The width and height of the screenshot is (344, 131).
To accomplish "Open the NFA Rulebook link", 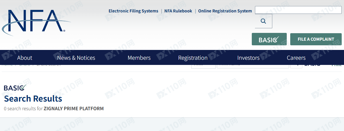I will [178, 11].
